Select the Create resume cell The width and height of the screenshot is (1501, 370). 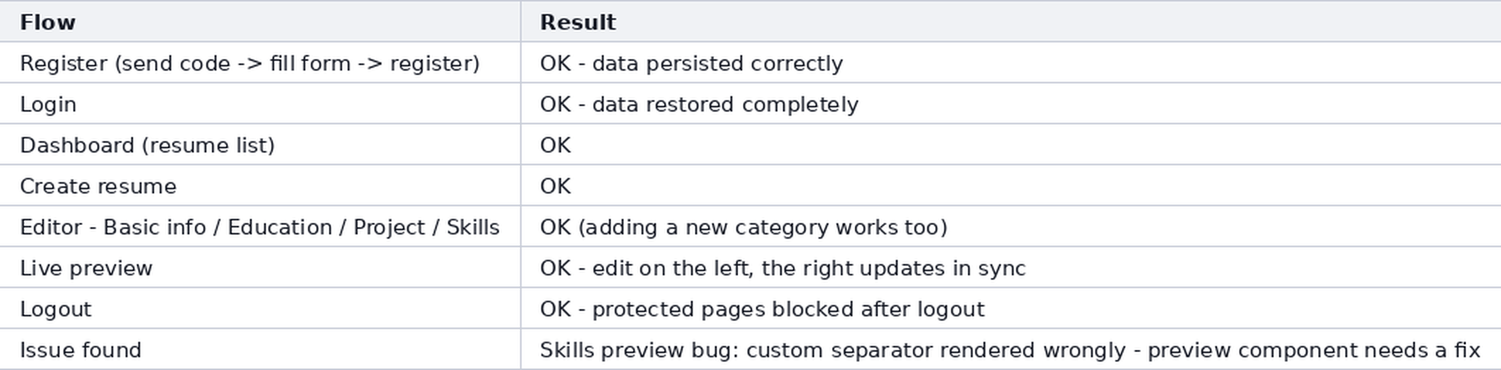point(260,186)
